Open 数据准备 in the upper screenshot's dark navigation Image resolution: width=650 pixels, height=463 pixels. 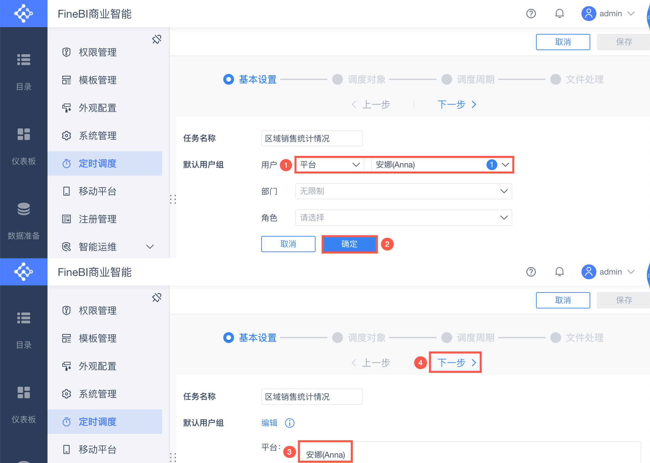pos(24,221)
